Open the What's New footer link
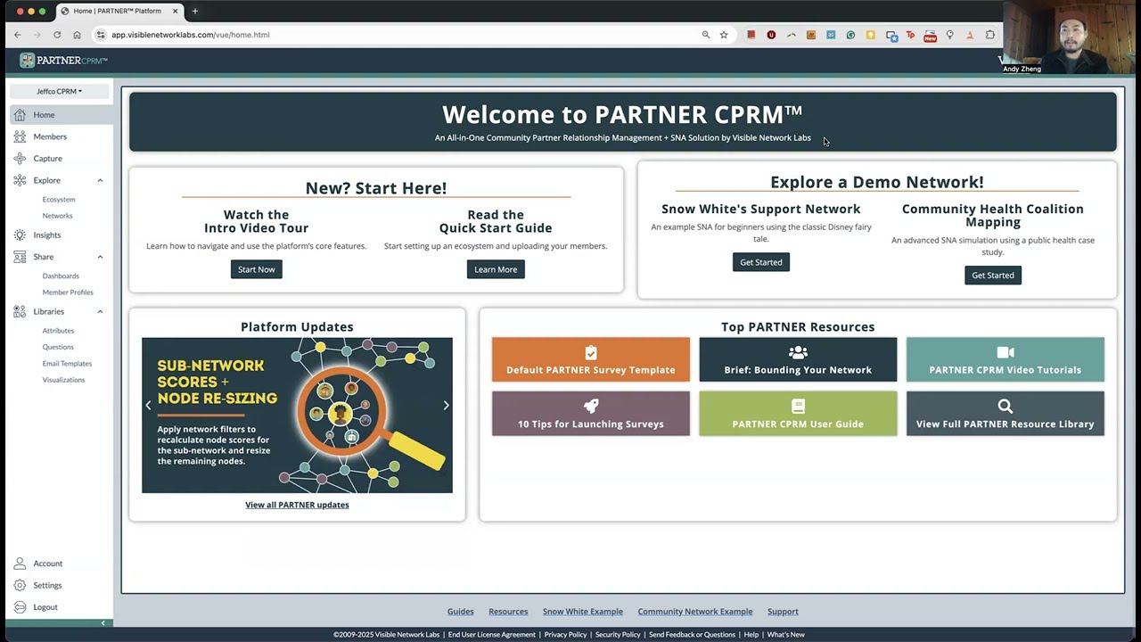1141x642 pixels. pos(785,635)
